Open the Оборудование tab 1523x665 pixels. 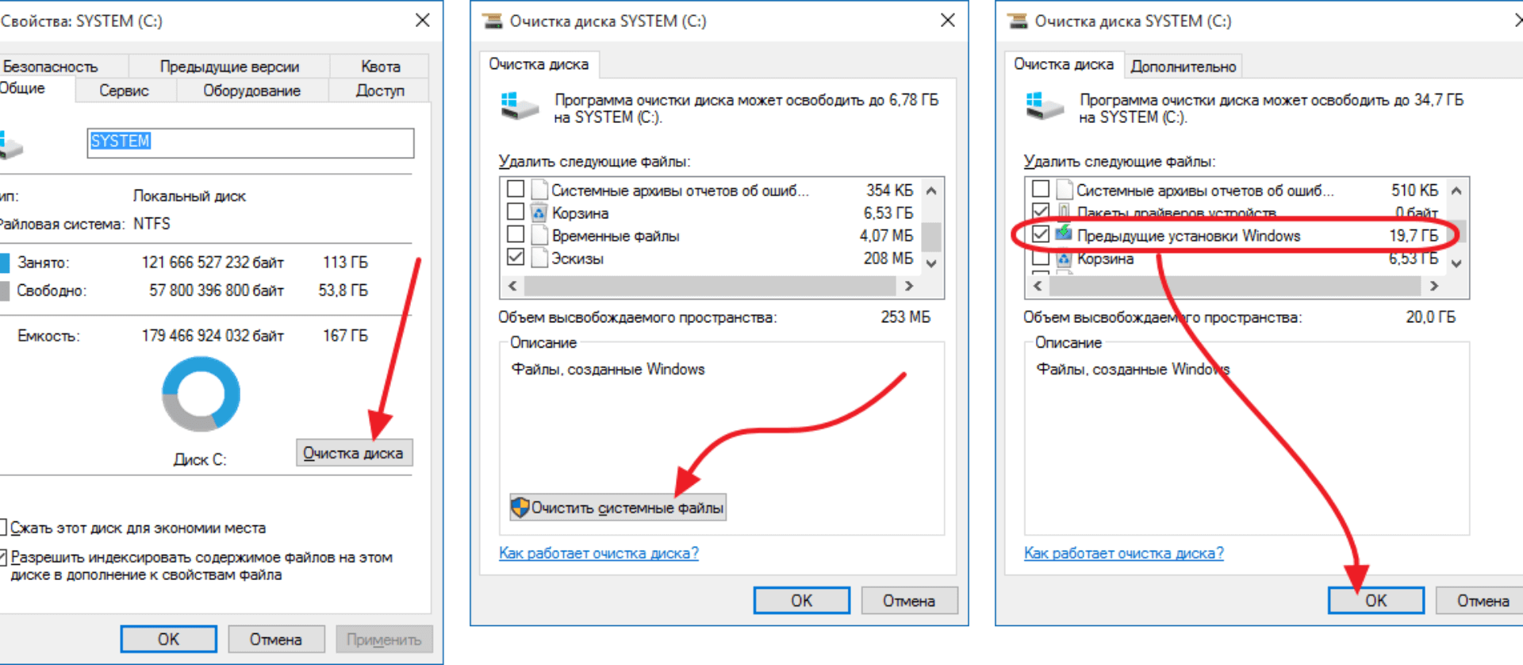[x=251, y=90]
